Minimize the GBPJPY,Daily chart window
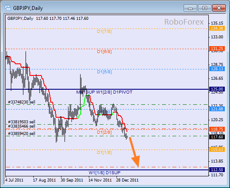Image resolution: width=230 pixels, height=188 pixels. point(190,8)
